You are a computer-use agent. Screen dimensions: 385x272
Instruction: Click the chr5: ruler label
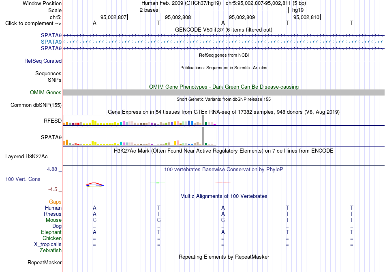click(56, 17)
